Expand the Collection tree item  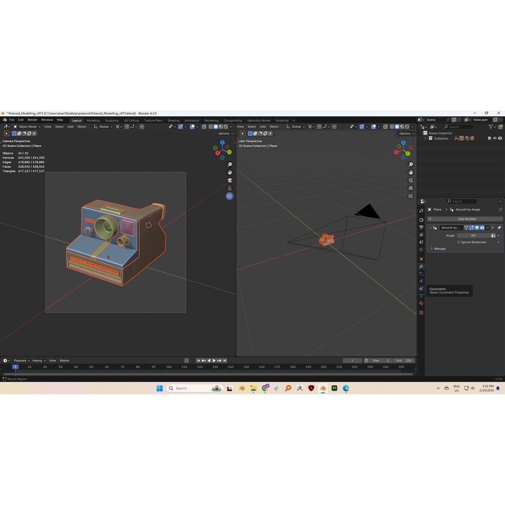(426, 138)
